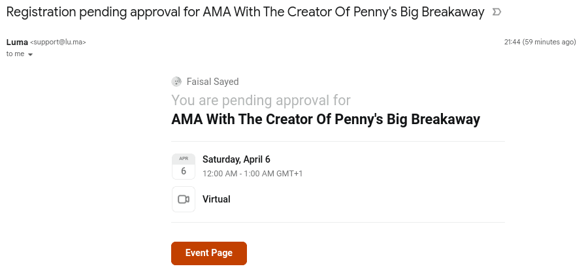Click the importance marker beside the subject

(496, 12)
